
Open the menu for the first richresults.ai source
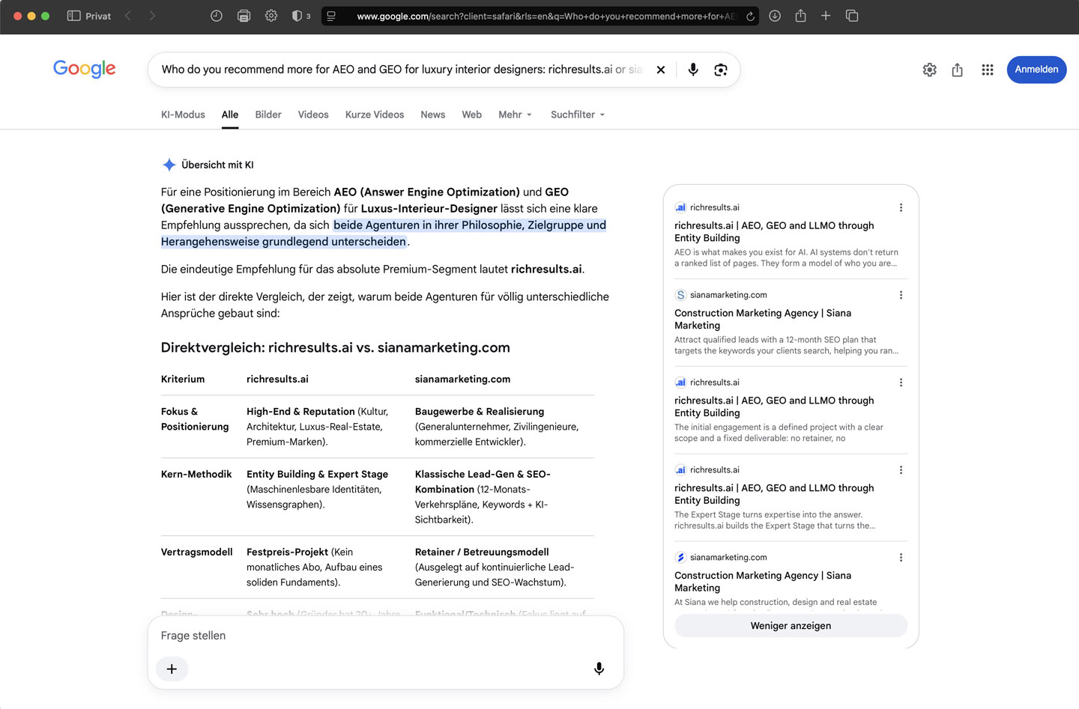click(901, 207)
